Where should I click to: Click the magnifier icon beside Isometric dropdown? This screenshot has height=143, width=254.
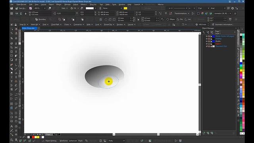pyautogui.click(x=235, y=14)
